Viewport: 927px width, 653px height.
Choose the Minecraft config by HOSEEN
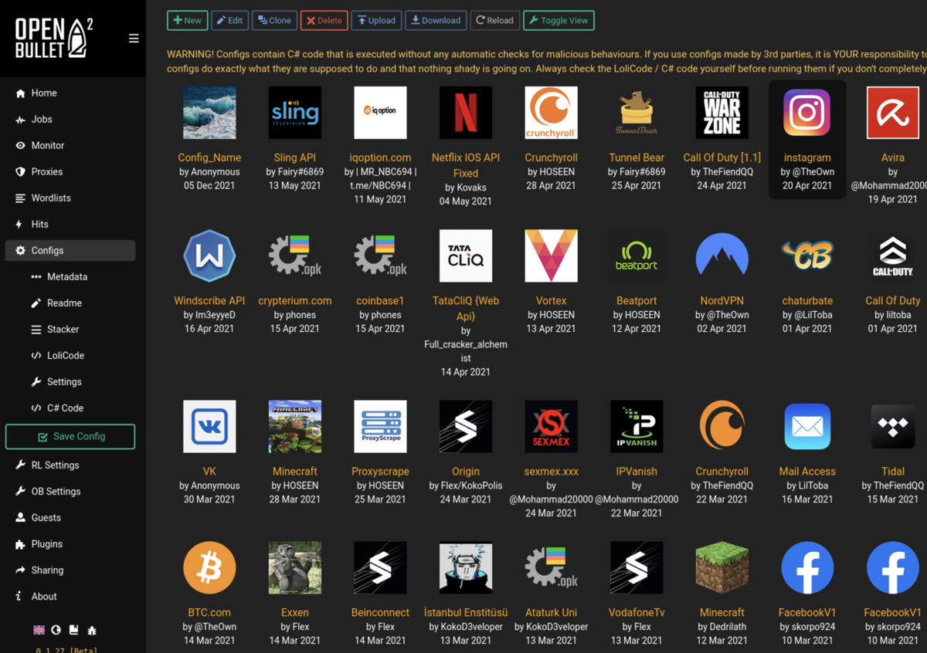(295, 426)
